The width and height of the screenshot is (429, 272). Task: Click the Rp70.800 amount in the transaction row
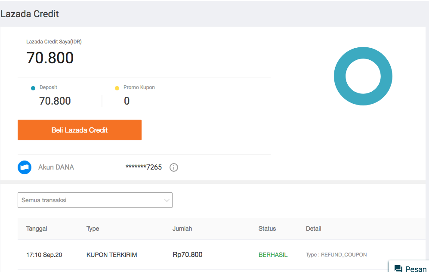pyautogui.click(x=187, y=255)
